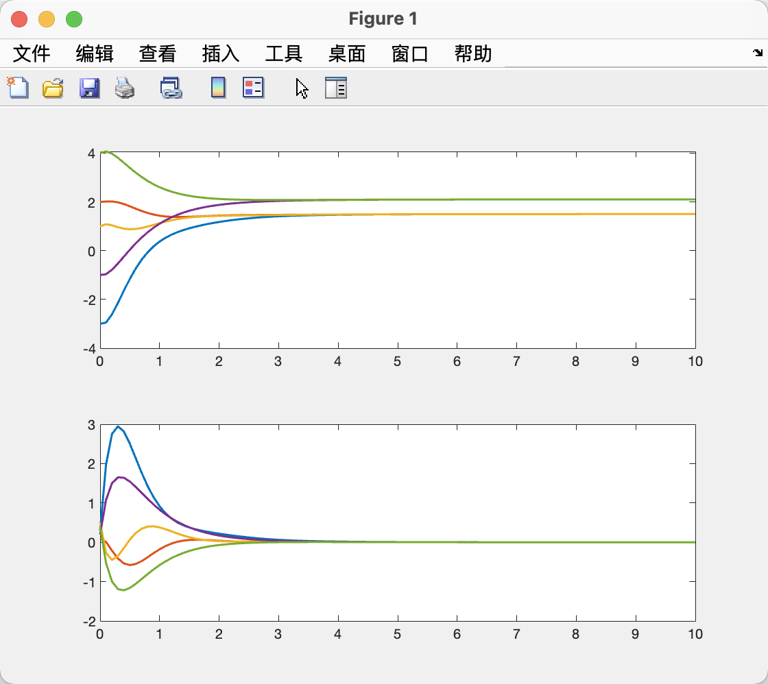
Task: Open the Property Inspector icon
Action: [x=336, y=88]
